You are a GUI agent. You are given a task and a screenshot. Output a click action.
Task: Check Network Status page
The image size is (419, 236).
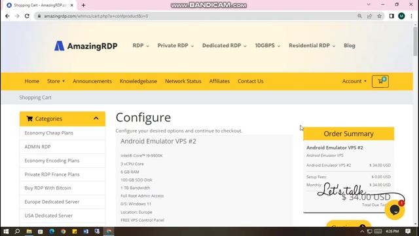(183, 81)
